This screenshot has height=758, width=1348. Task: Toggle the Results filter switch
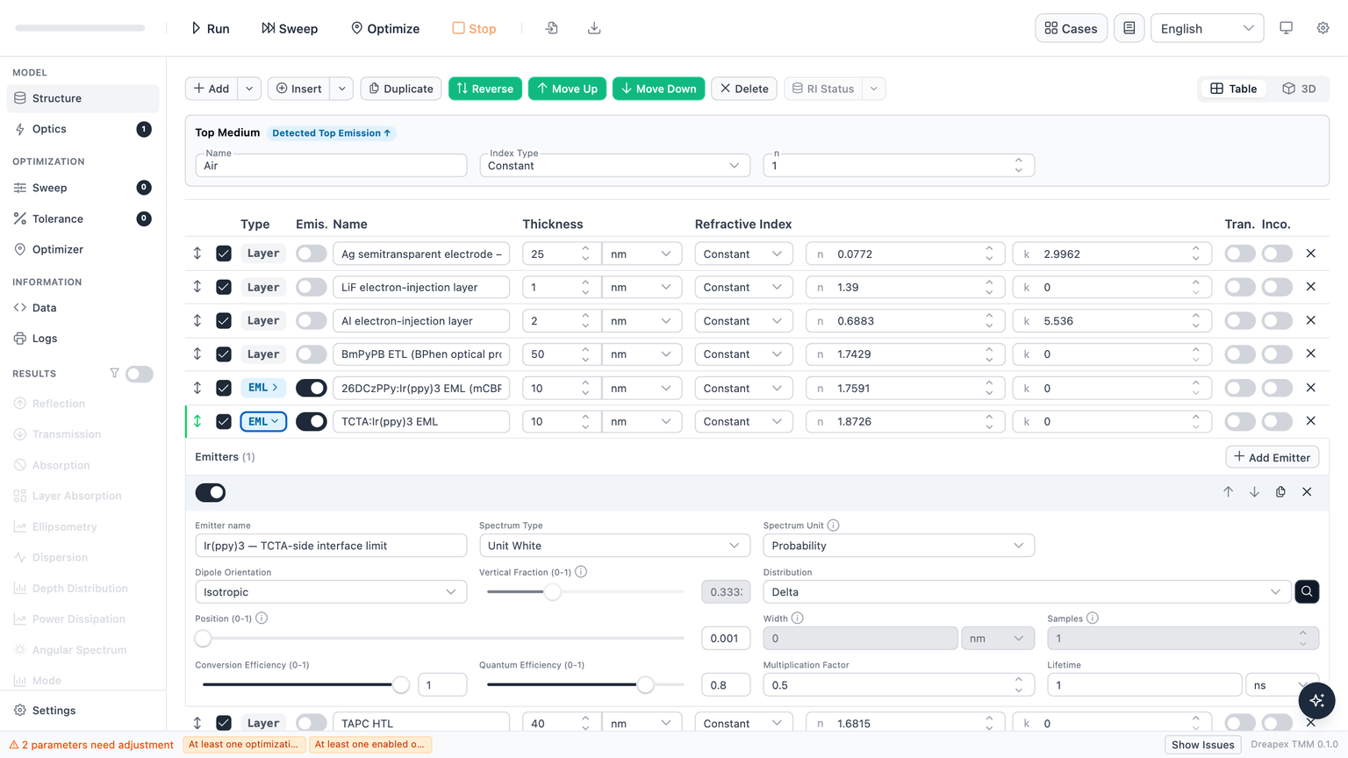139,374
